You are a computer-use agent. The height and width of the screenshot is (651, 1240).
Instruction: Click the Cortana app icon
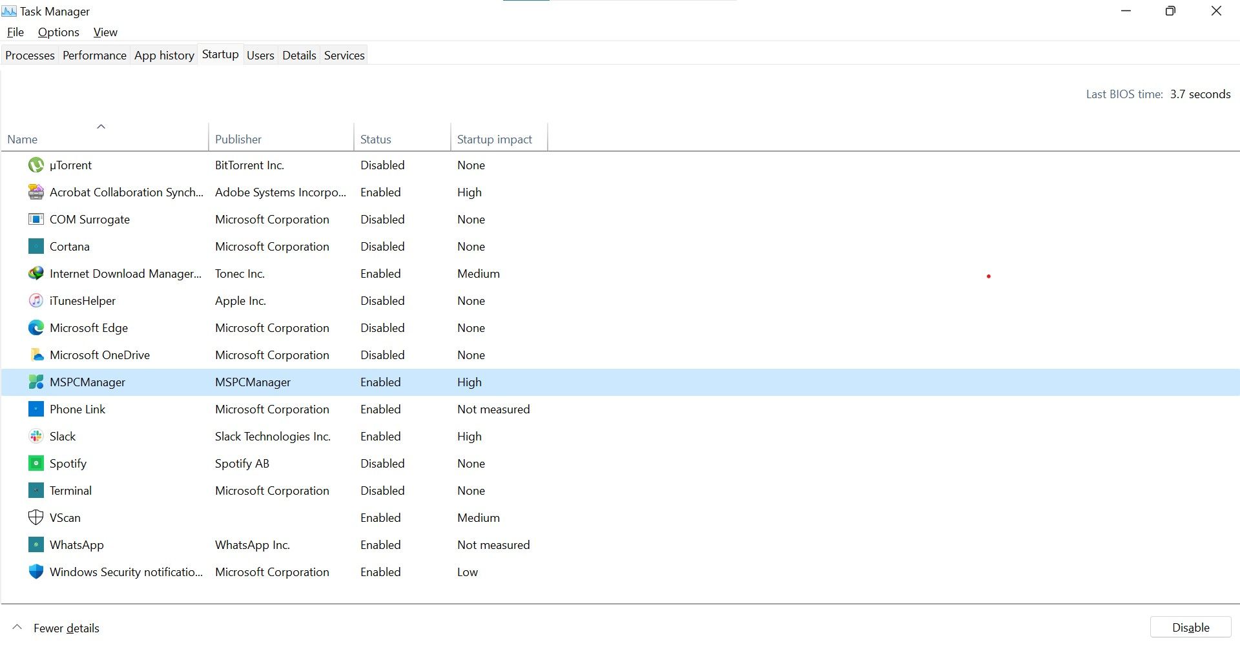36,247
